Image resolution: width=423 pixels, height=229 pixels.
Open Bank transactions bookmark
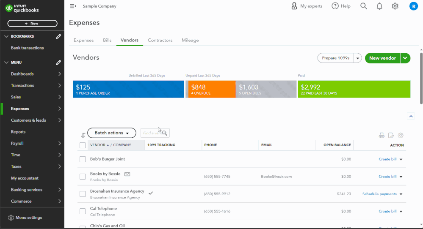coord(27,48)
